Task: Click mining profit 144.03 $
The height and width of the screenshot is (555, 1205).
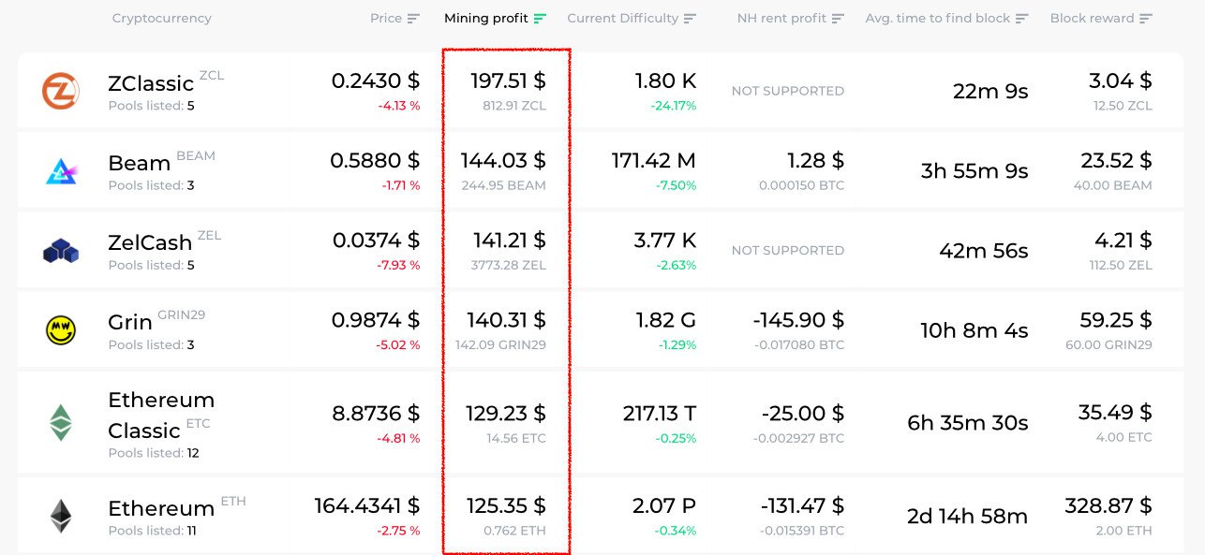Action: click(503, 161)
